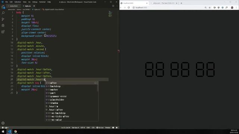Image resolution: width=239 pixels, height=134 pixels.
Task: Open the Debug view in the activity bar
Action: pyautogui.click(x=3, y=25)
